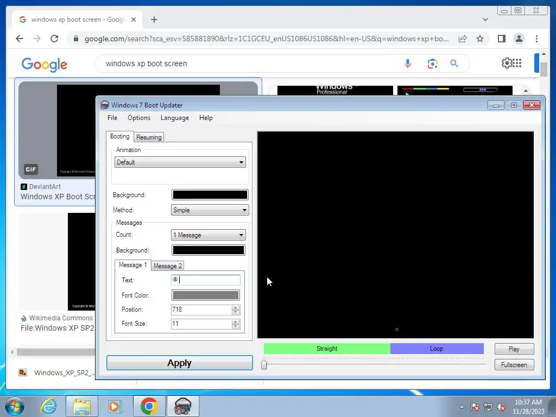The height and width of the screenshot is (417, 556).
Task: Reload the Chrome page
Action: pos(54,39)
